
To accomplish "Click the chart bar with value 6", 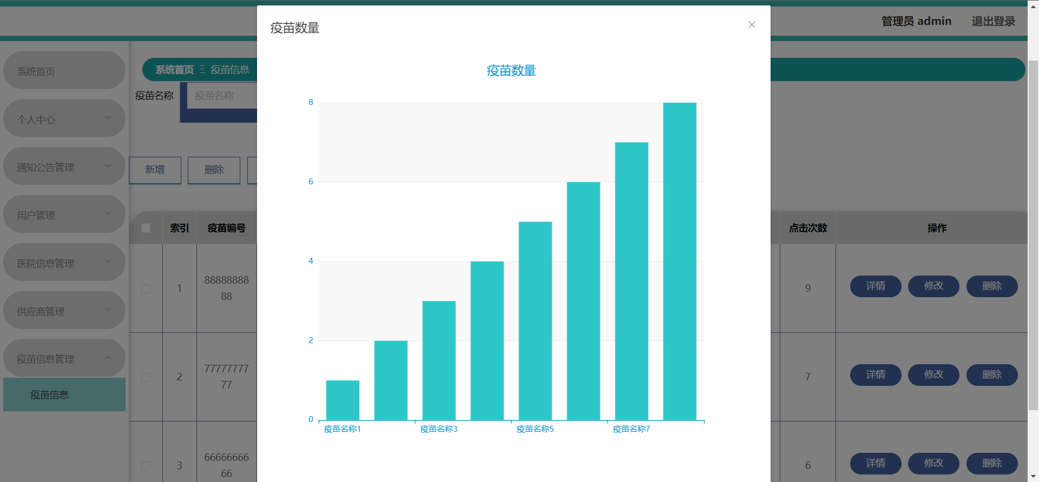I will (x=583, y=301).
